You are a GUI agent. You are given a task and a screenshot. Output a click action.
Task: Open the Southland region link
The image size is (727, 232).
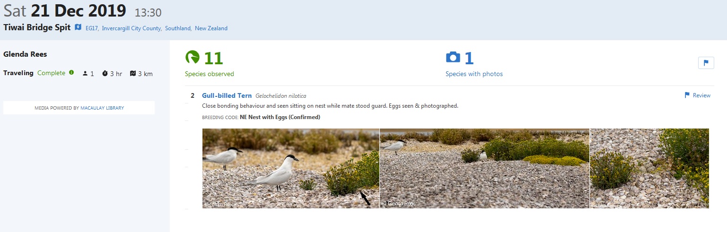coord(178,28)
